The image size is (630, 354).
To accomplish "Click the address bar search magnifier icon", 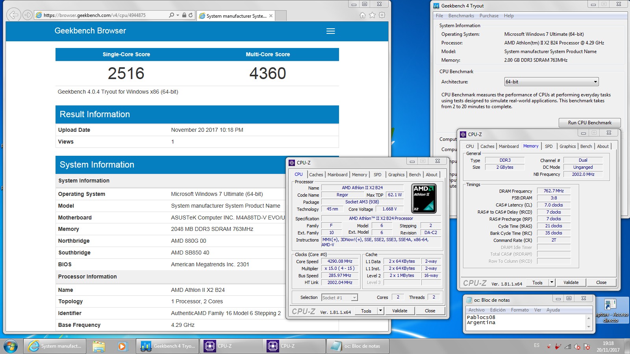I will pyautogui.click(x=171, y=15).
